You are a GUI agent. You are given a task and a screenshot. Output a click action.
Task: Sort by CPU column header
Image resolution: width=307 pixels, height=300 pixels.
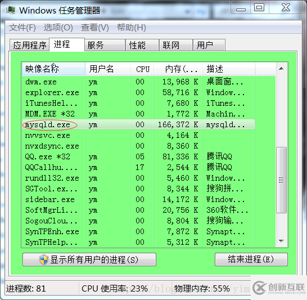pyautogui.click(x=142, y=69)
